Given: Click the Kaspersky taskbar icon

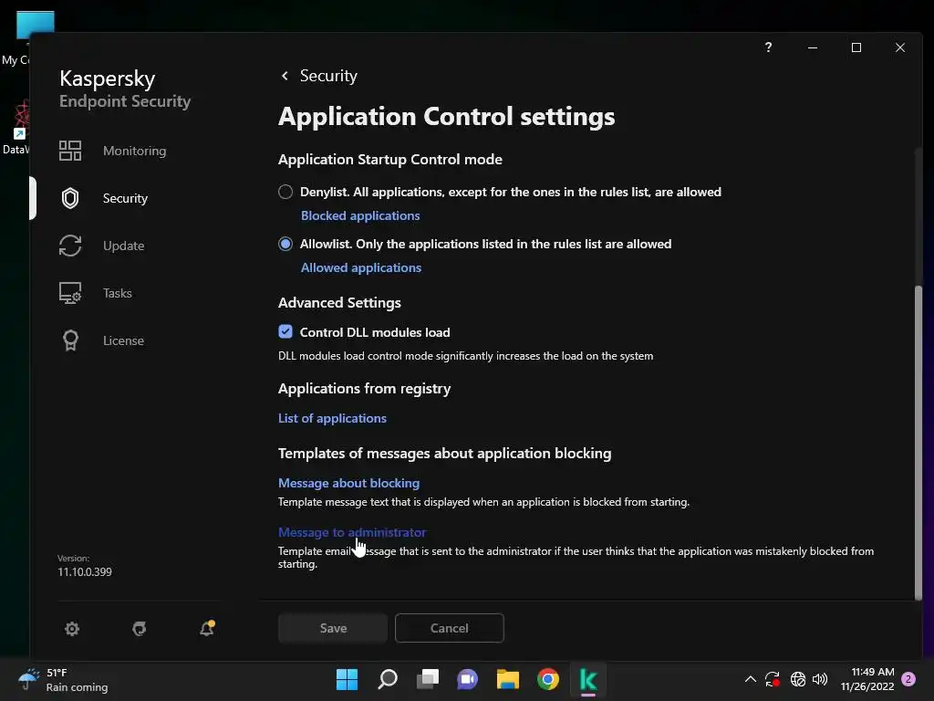Looking at the screenshot, I should pos(588,679).
